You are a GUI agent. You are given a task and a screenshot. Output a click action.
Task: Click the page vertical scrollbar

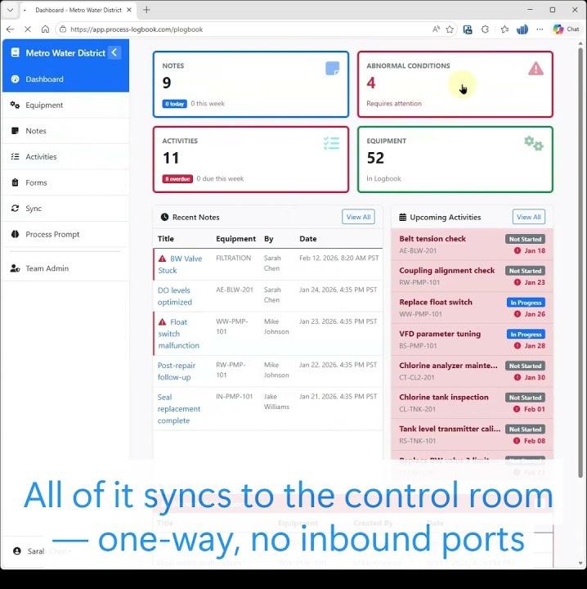pos(580,263)
